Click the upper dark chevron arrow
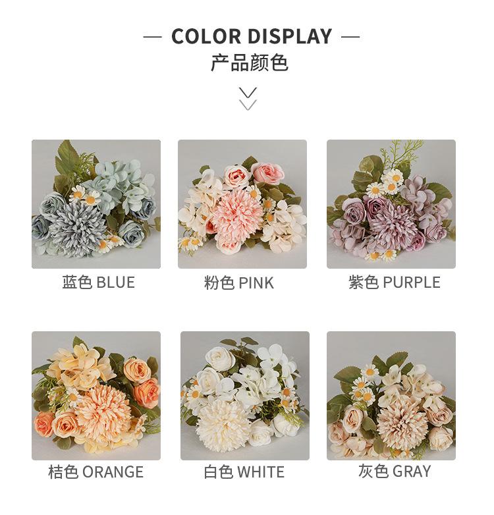The width and height of the screenshot is (494, 515). (x=248, y=93)
